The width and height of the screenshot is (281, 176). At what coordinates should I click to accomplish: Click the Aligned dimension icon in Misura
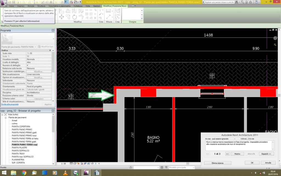click(x=108, y=11)
